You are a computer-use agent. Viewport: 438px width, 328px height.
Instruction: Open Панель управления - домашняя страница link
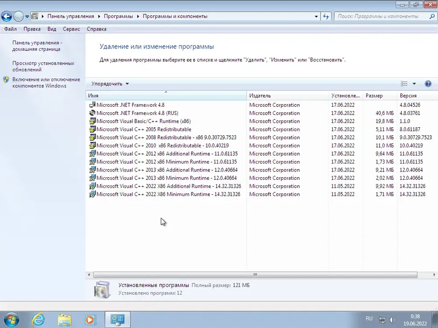click(x=37, y=46)
